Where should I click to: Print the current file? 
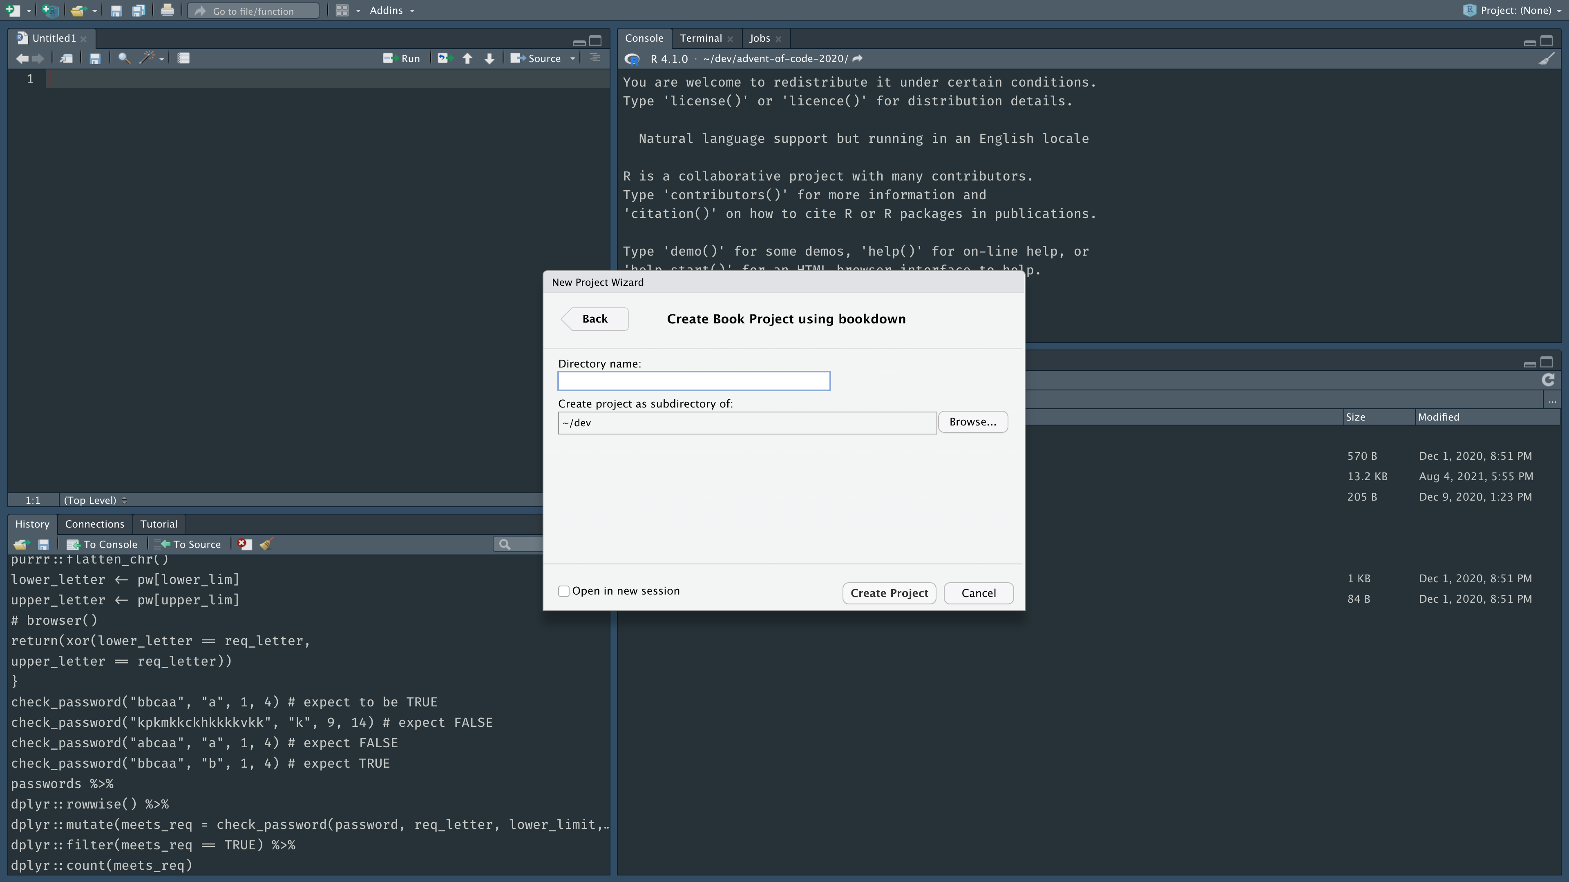coord(168,10)
